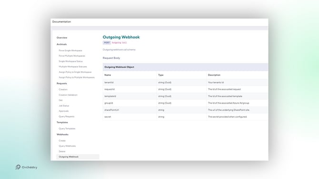Open the Query Templates page
This screenshot has height=179, width=319.
[67, 129]
